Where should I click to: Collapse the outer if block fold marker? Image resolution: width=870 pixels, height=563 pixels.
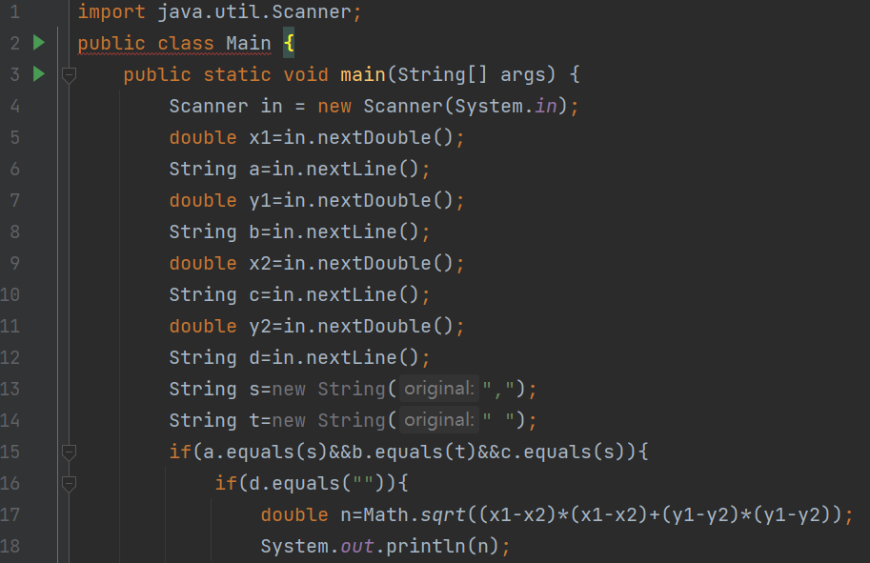(x=69, y=452)
